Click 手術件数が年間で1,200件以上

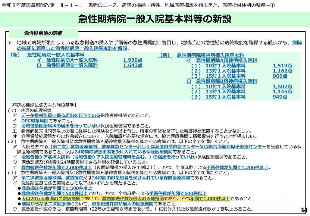point(237,167)
